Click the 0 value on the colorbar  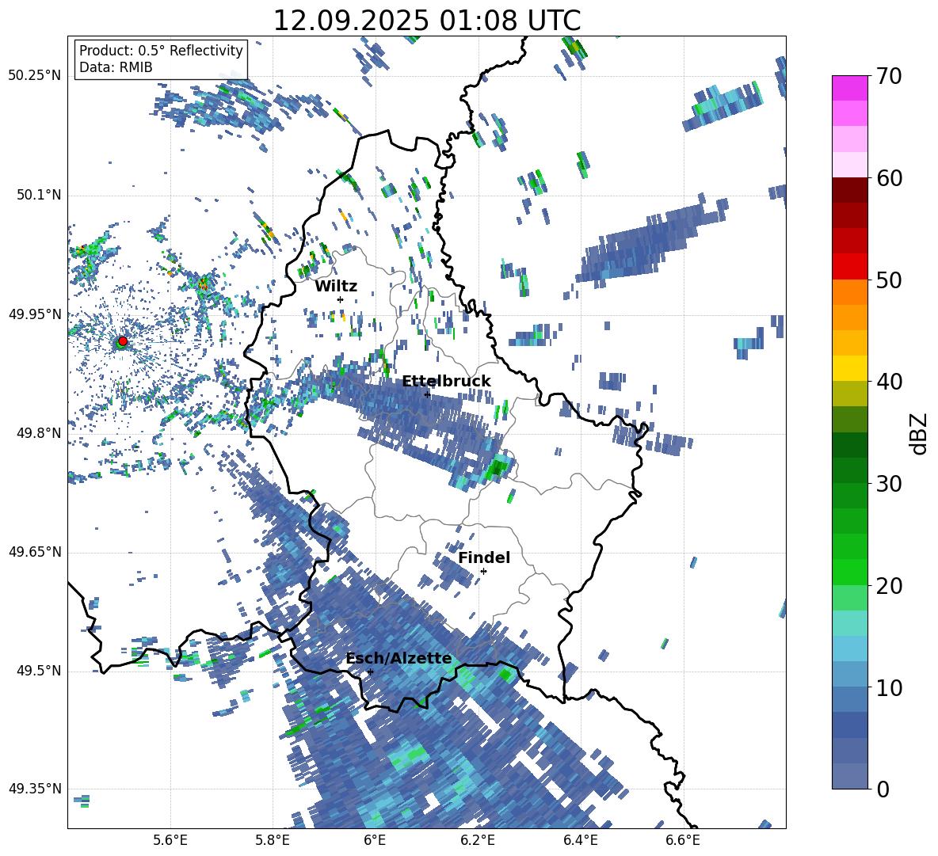[883, 789]
